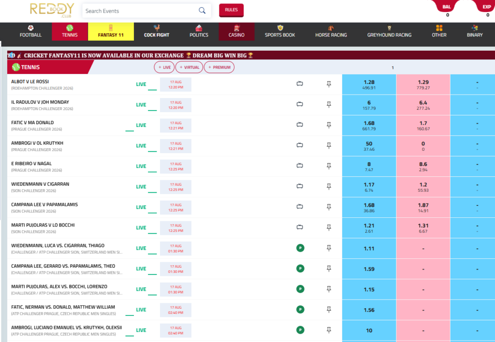The height and width of the screenshot is (342, 495).
Task: Toggle the Premium filter chip
Action: click(x=219, y=67)
